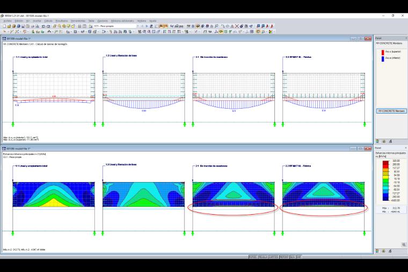Click the New model toolbar icon
Screen dimensions: 408x272
4,26
